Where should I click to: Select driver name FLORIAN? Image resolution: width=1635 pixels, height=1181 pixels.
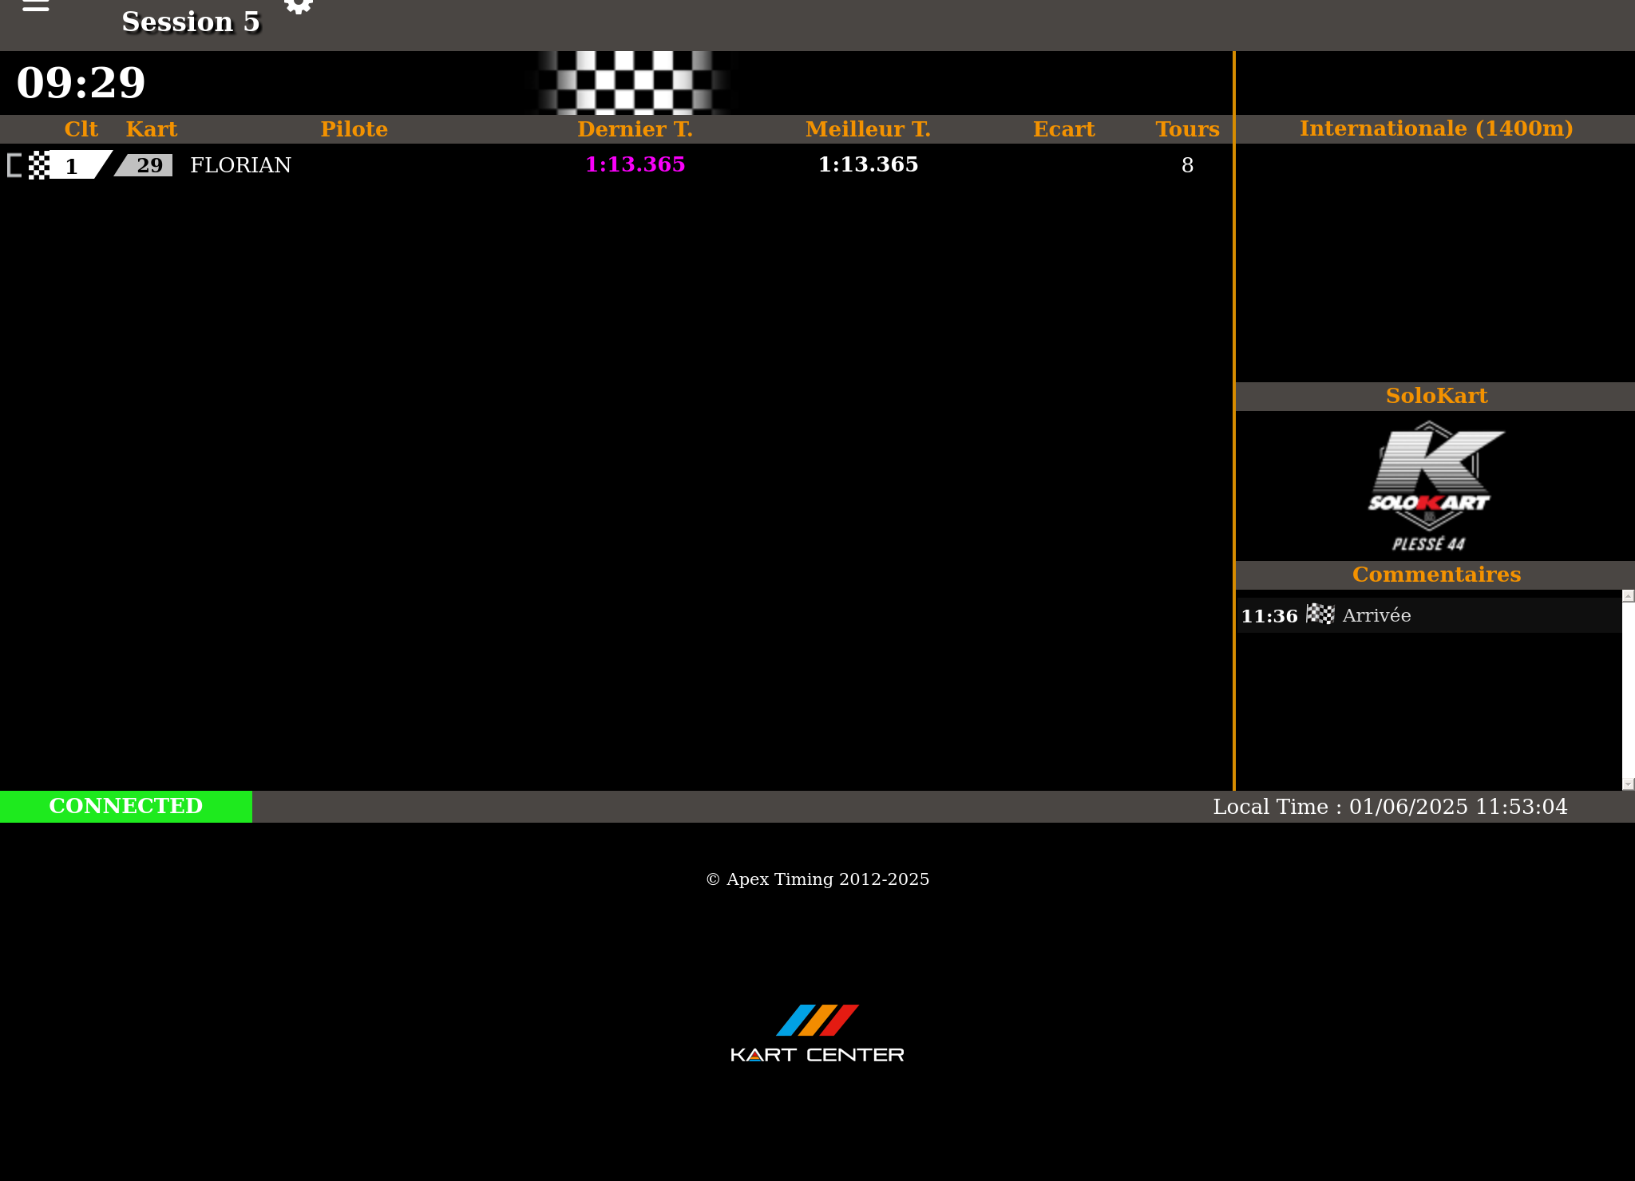240,165
